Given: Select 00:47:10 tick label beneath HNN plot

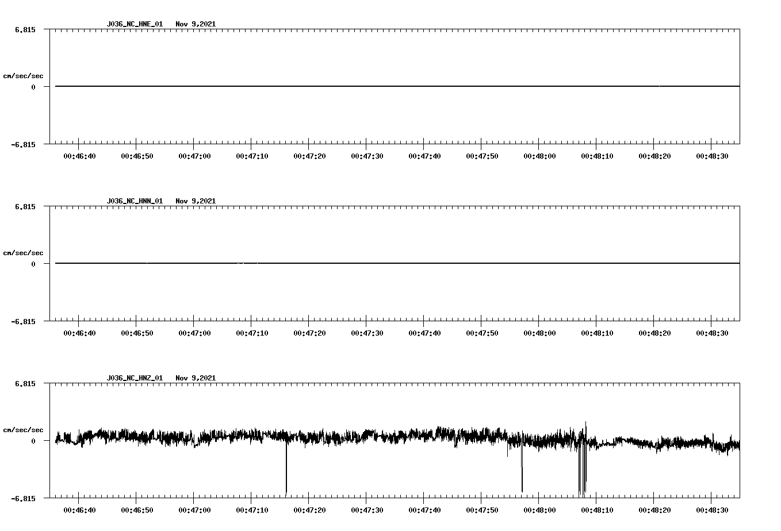Looking at the screenshot, I should tap(252, 333).
